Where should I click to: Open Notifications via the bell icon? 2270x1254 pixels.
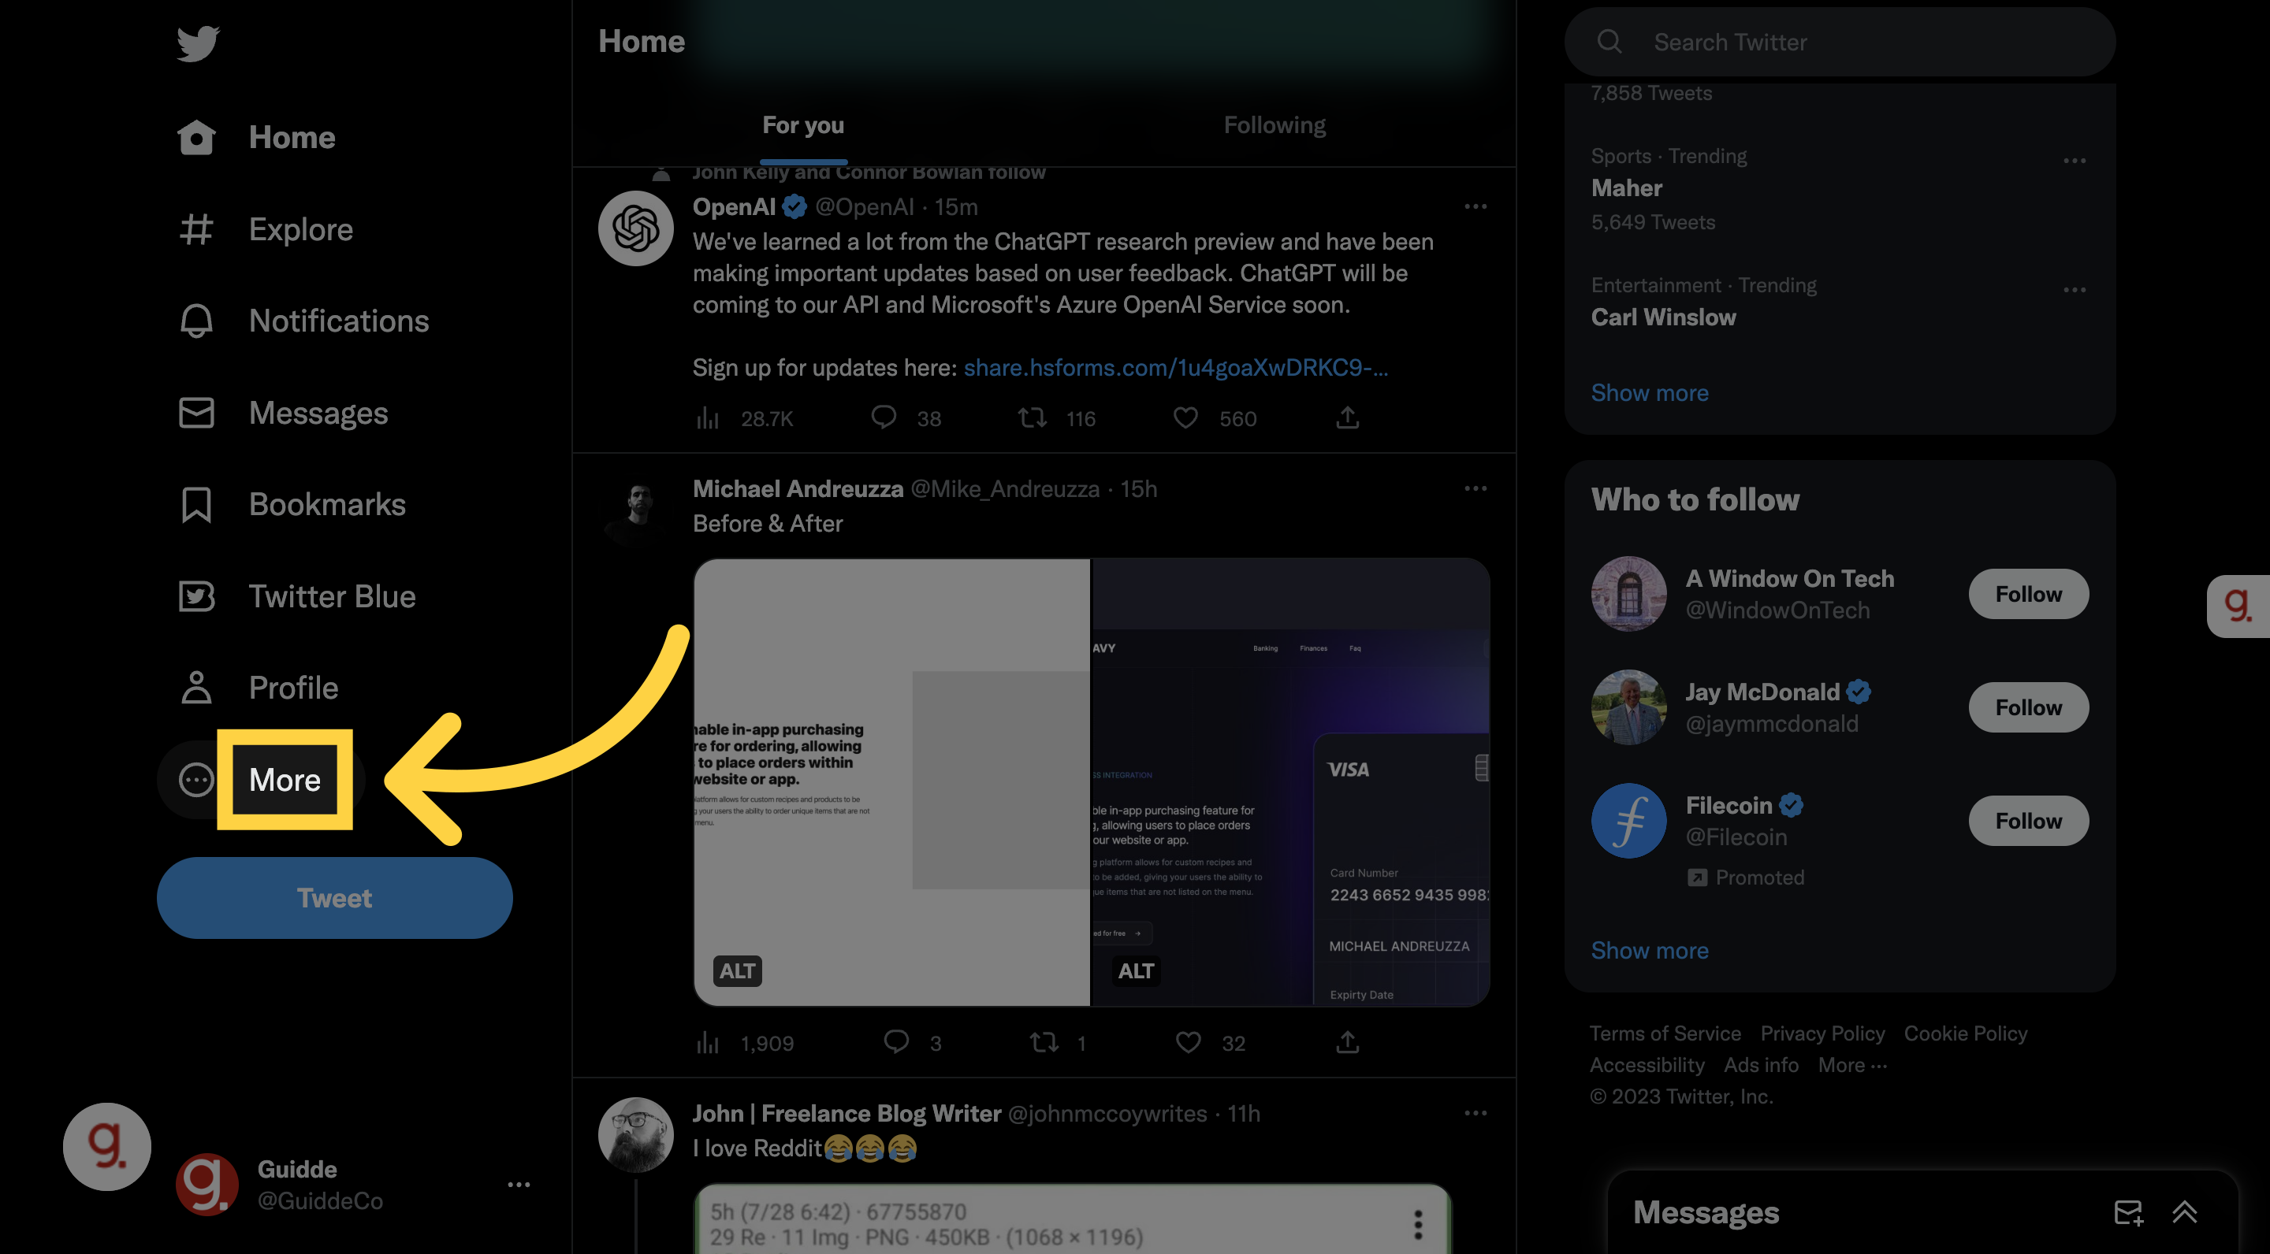coord(196,321)
